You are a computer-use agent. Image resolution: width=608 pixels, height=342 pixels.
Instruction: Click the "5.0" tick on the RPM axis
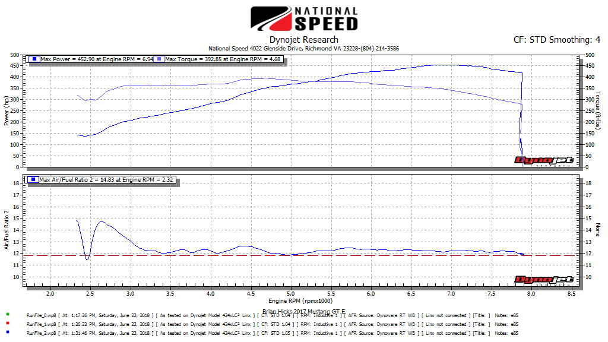pyautogui.click(x=291, y=294)
